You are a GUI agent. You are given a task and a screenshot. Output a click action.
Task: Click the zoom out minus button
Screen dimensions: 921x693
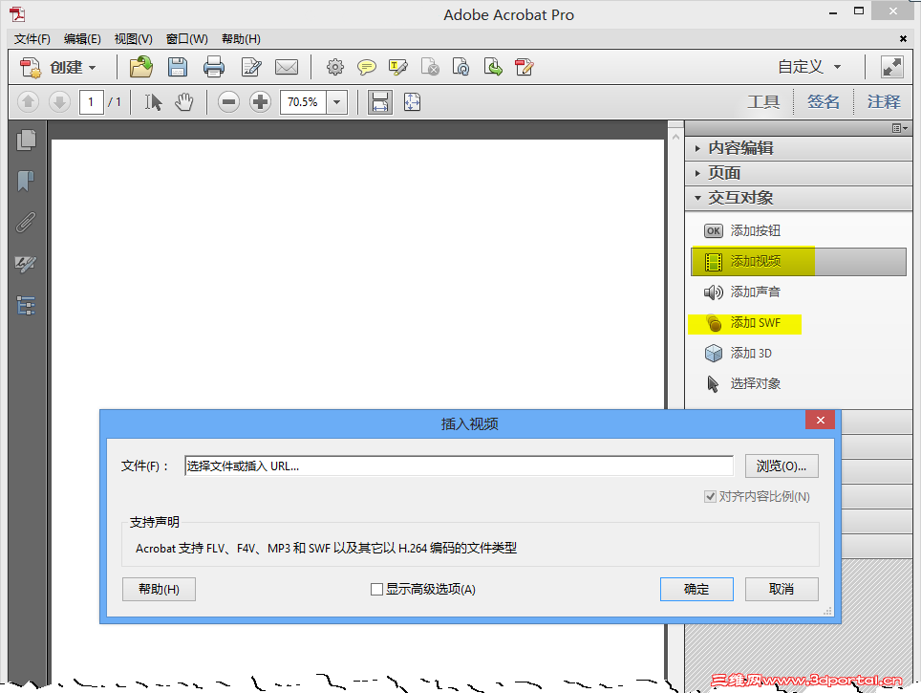[228, 102]
